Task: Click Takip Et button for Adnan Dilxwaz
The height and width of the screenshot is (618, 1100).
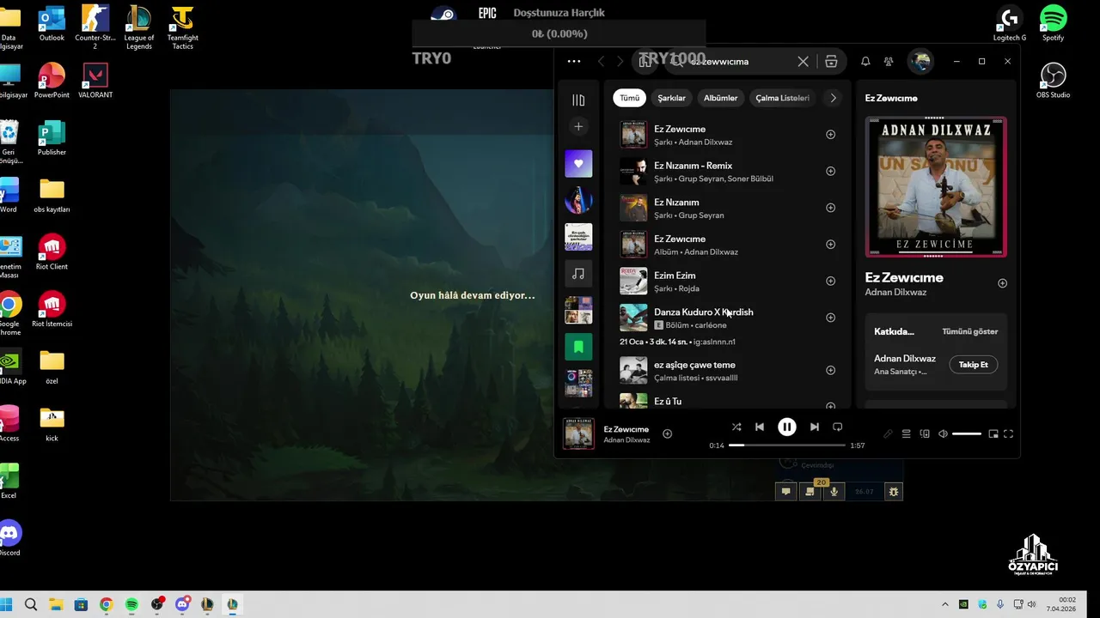Action: (974, 365)
